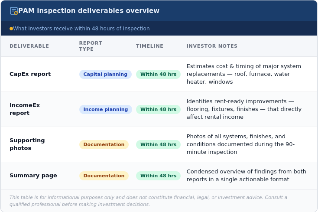Click the Within 48 hrs badge for Summary page
Image resolution: width=318 pixels, height=212 pixels.
[x=158, y=176]
